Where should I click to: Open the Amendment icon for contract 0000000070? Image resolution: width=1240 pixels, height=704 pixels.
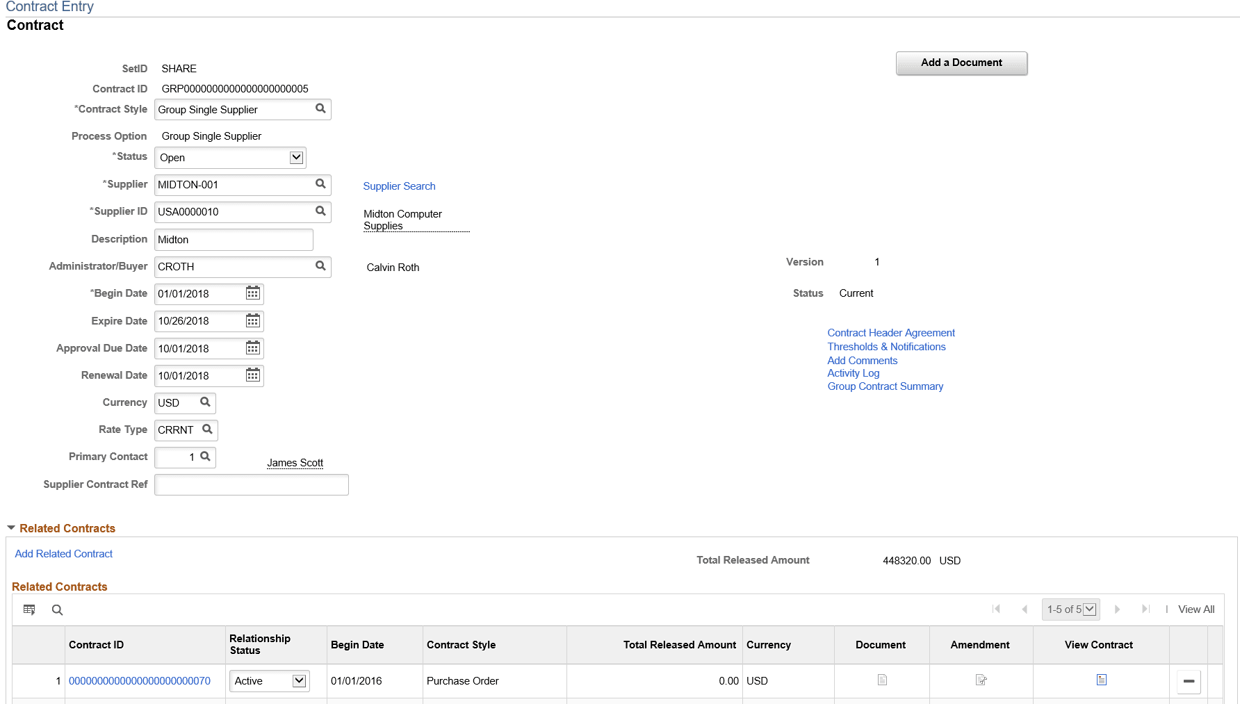click(x=981, y=680)
